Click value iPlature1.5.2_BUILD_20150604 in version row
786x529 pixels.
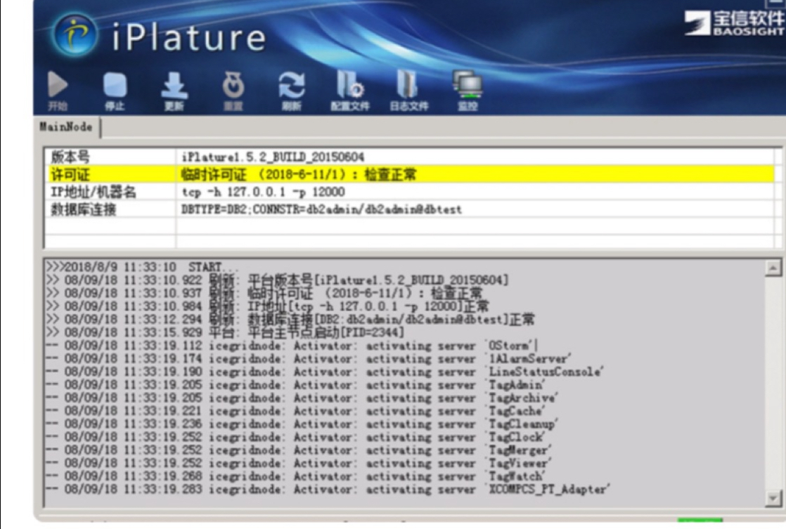pos(273,157)
